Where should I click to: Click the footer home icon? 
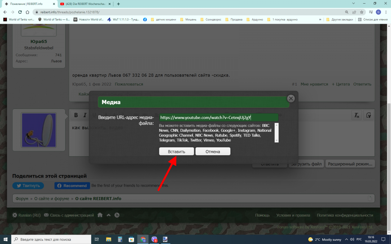100,215
